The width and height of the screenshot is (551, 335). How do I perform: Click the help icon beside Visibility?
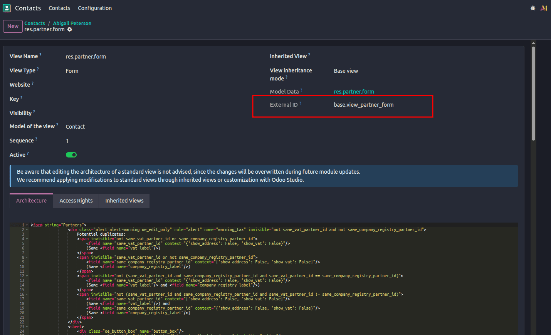tap(34, 111)
